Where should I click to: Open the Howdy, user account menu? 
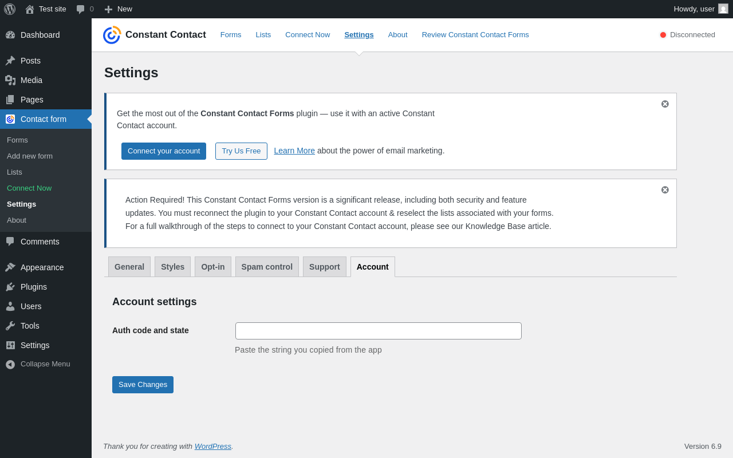[700, 9]
